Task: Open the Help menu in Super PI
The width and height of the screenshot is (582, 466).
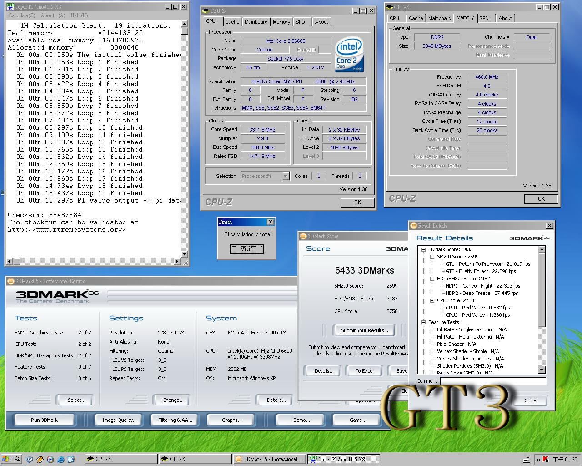Action: (79, 15)
